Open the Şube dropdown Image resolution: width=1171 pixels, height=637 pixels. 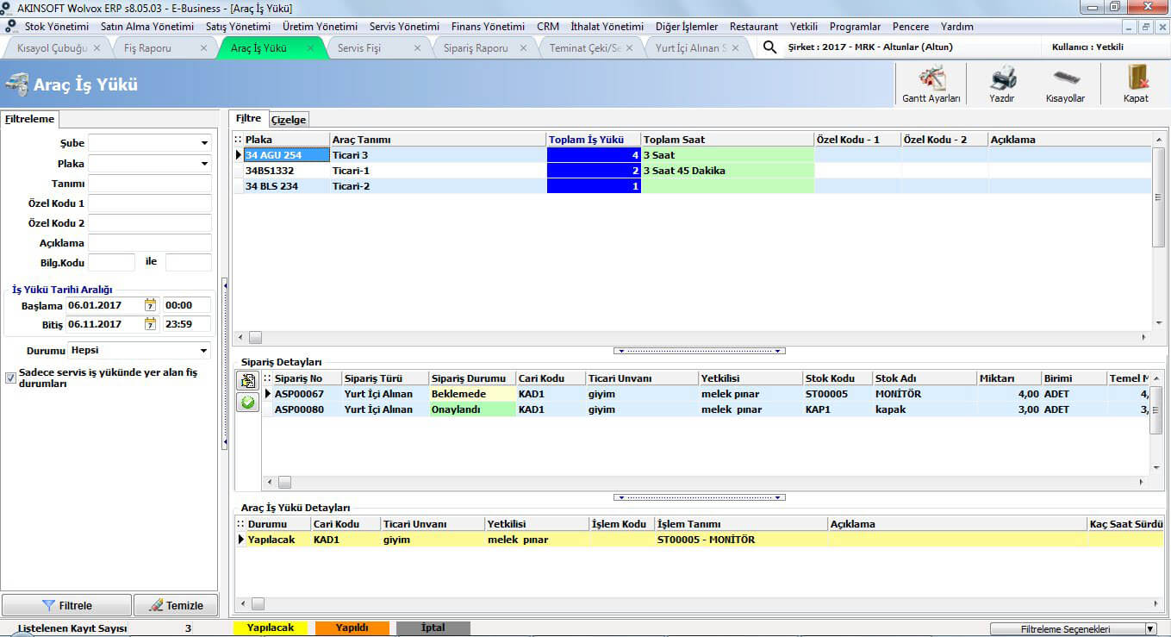click(204, 143)
